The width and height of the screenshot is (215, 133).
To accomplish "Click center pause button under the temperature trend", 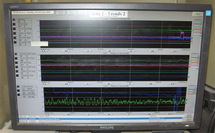I will click(109, 84).
